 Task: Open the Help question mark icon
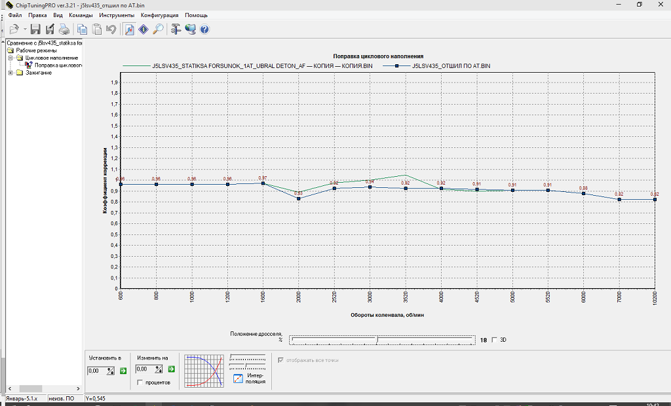click(x=204, y=29)
